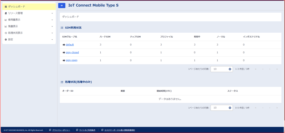The width and height of the screenshot is (285, 133).
Task: Open the カスタマーポータル個人情報保護規約 footer link
Action: 120,130
